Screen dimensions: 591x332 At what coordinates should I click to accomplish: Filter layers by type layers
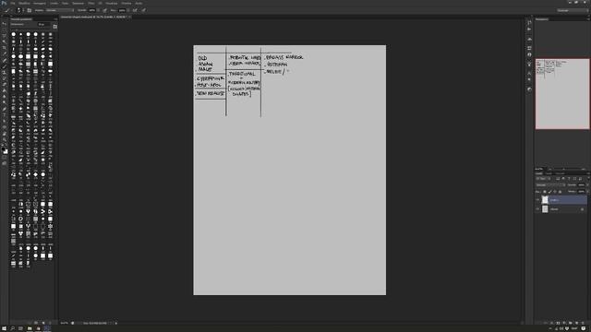tap(569, 178)
